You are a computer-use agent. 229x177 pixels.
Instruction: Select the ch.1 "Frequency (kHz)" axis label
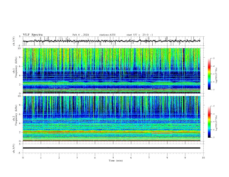tap(16, 68)
